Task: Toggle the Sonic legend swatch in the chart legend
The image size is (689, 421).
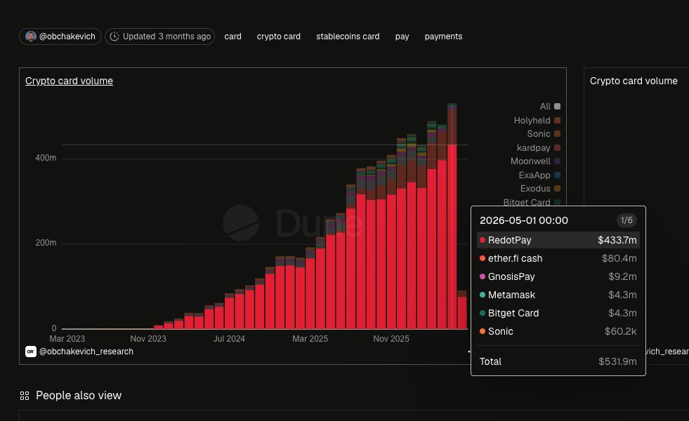Action: pyautogui.click(x=557, y=134)
